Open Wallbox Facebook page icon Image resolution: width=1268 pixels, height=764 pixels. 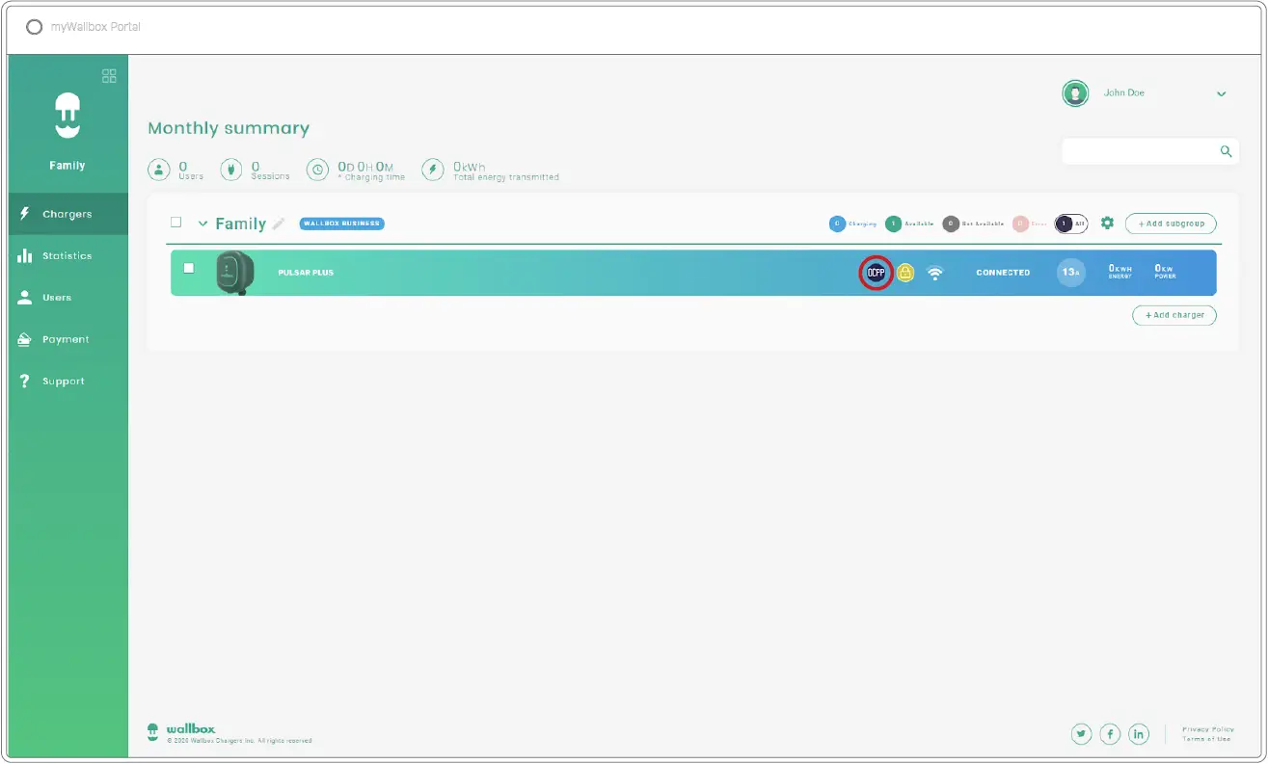point(1111,734)
